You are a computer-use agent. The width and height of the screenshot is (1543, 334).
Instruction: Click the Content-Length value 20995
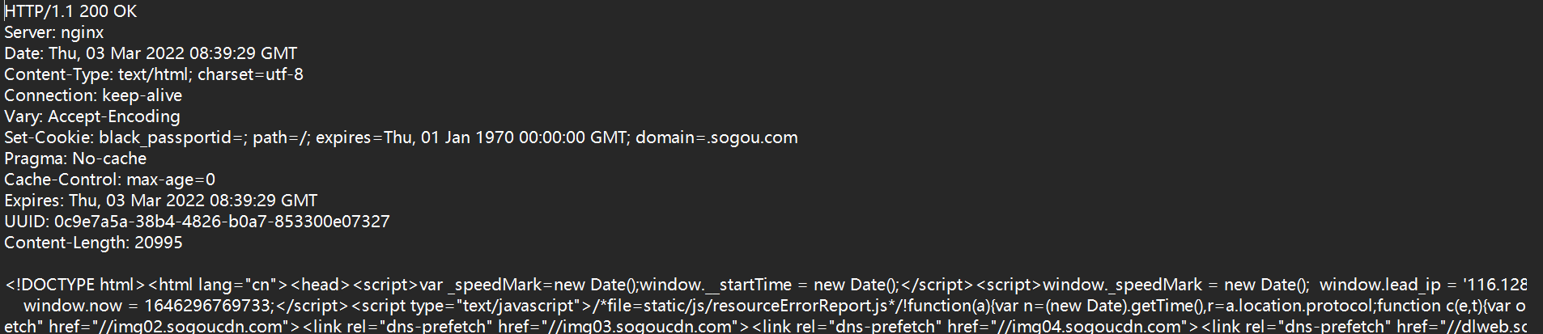coord(159,243)
